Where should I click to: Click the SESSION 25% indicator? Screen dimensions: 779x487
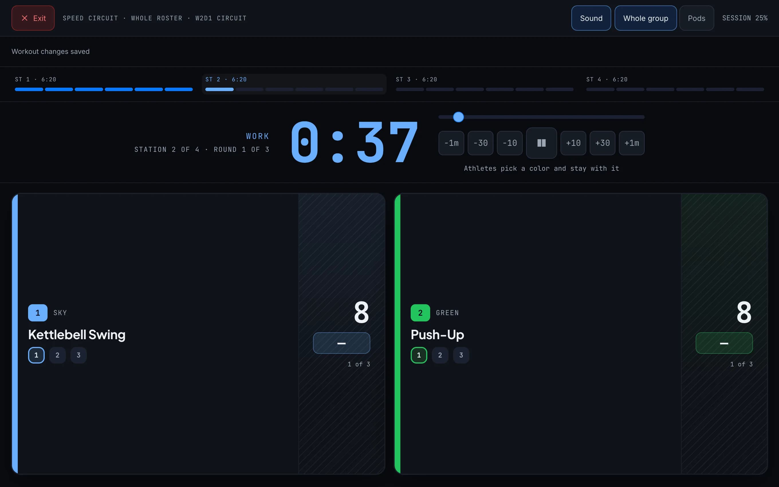point(745,18)
